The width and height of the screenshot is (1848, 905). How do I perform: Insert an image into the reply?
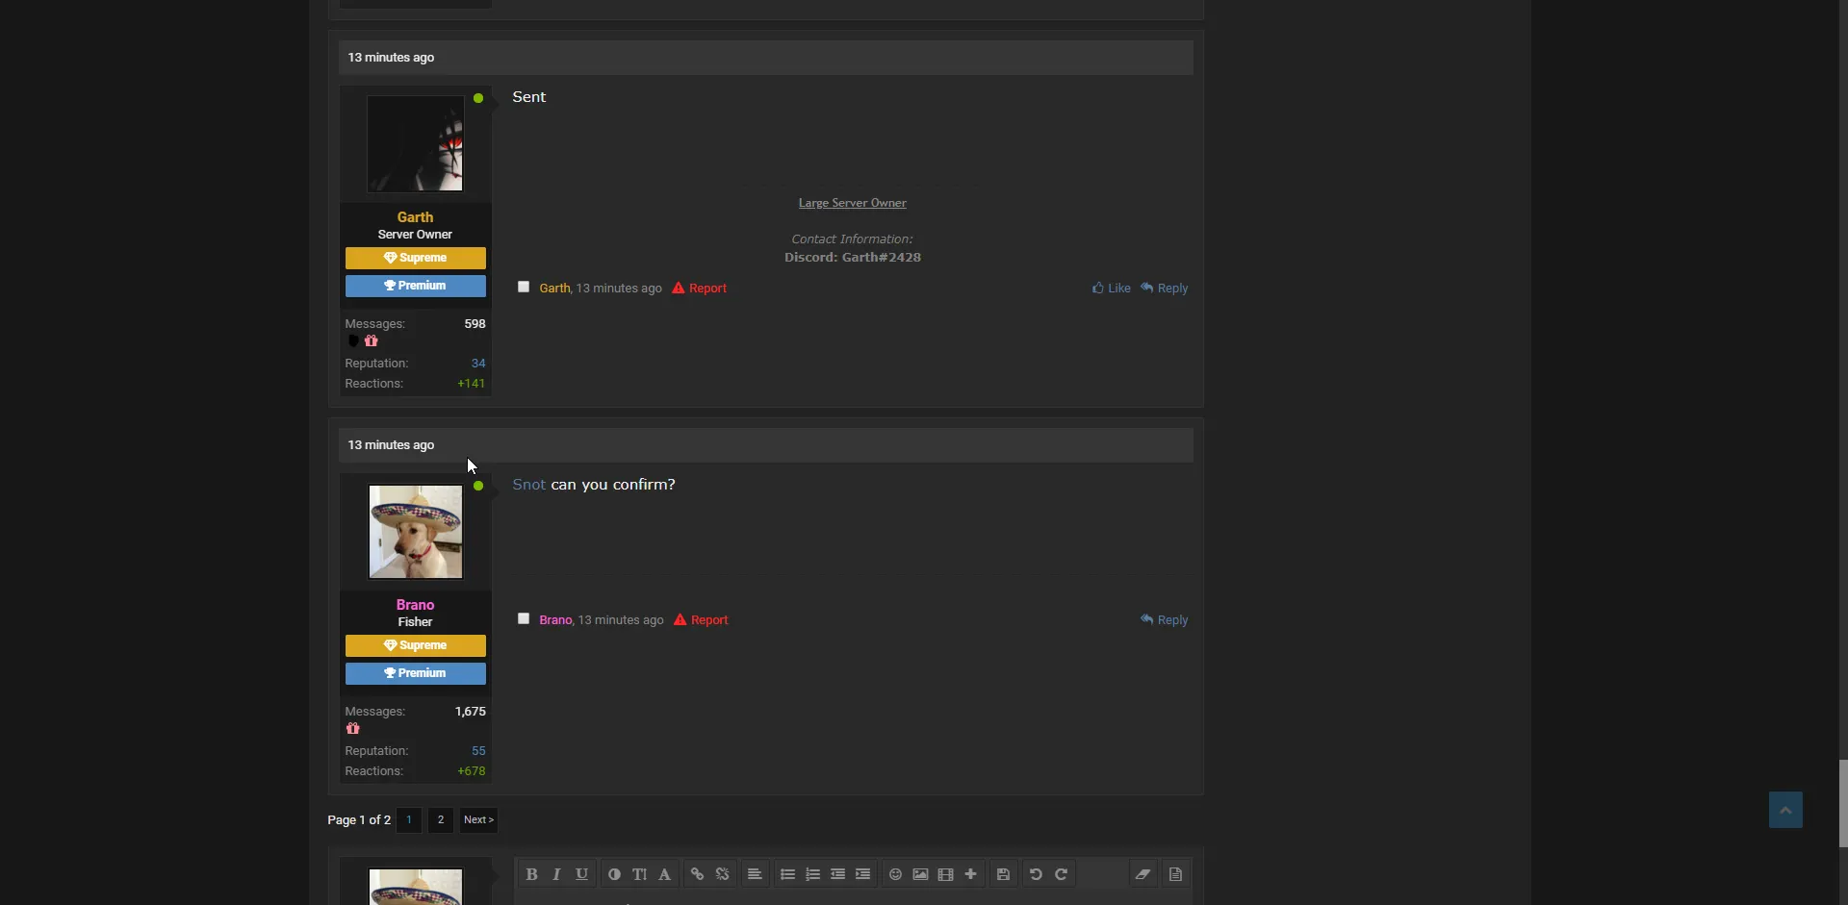pyautogui.click(x=920, y=874)
